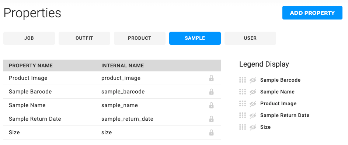Open the PRODUCT properties tab
This screenshot has height=145, width=348.
click(x=140, y=38)
